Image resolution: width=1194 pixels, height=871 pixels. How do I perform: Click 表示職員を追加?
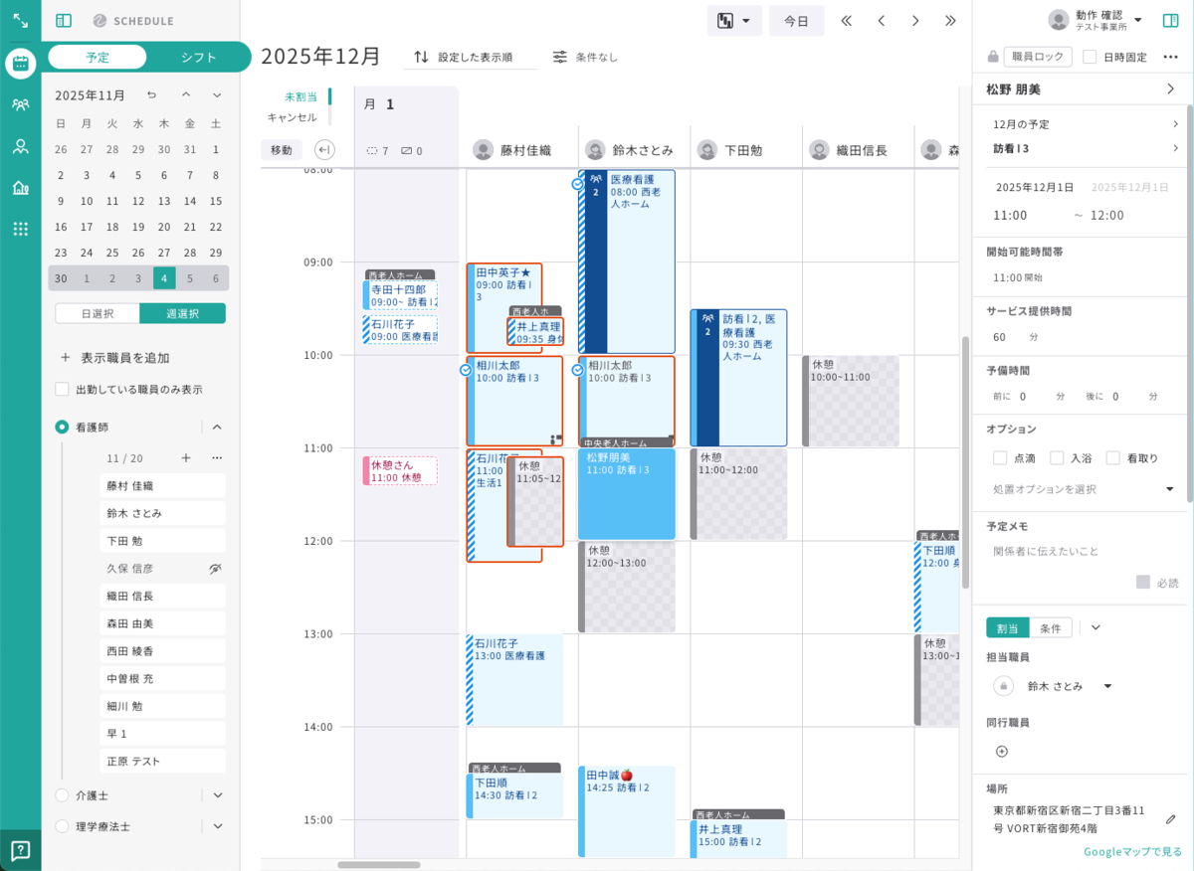[115, 358]
